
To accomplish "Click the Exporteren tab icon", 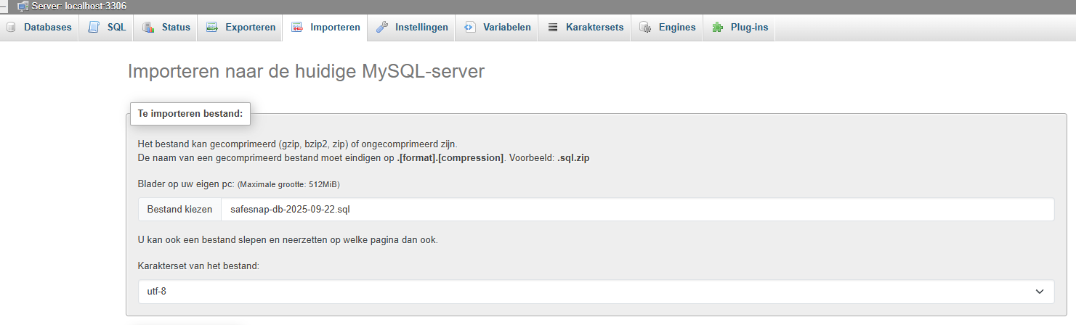I will click(x=212, y=28).
